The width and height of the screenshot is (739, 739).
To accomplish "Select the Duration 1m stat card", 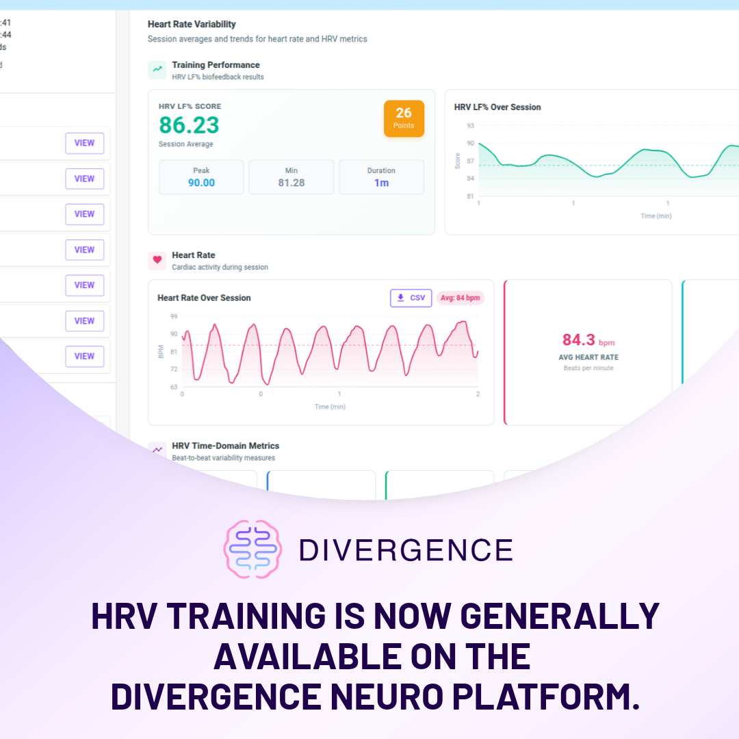I will [x=381, y=177].
